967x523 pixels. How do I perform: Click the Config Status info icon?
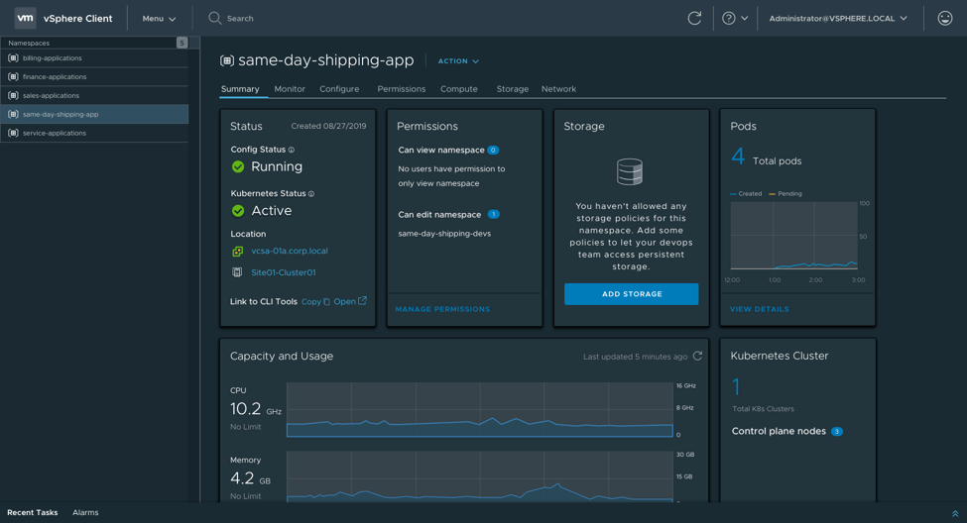pos(292,151)
